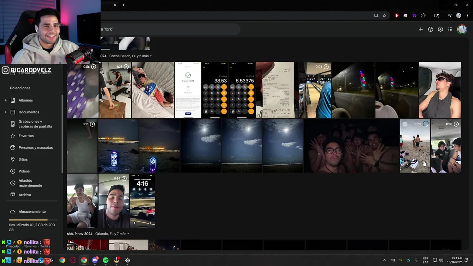Expand Orlando, FL y 7 más locations

112,234
